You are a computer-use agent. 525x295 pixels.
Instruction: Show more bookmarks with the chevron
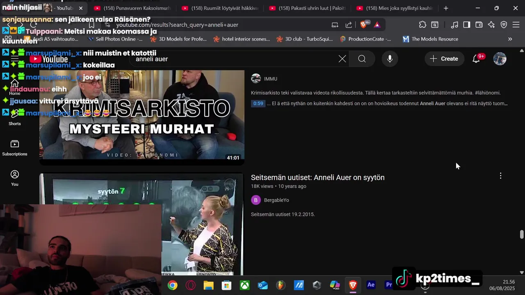coord(510,39)
